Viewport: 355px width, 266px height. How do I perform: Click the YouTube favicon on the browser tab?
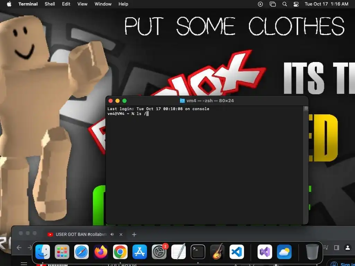point(50,234)
